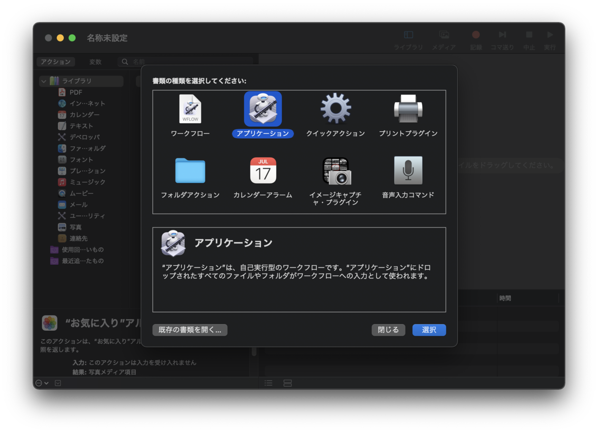This screenshot has width=598, height=433.
Task: Select the ワークフロー document type icon
Action: point(190,109)
